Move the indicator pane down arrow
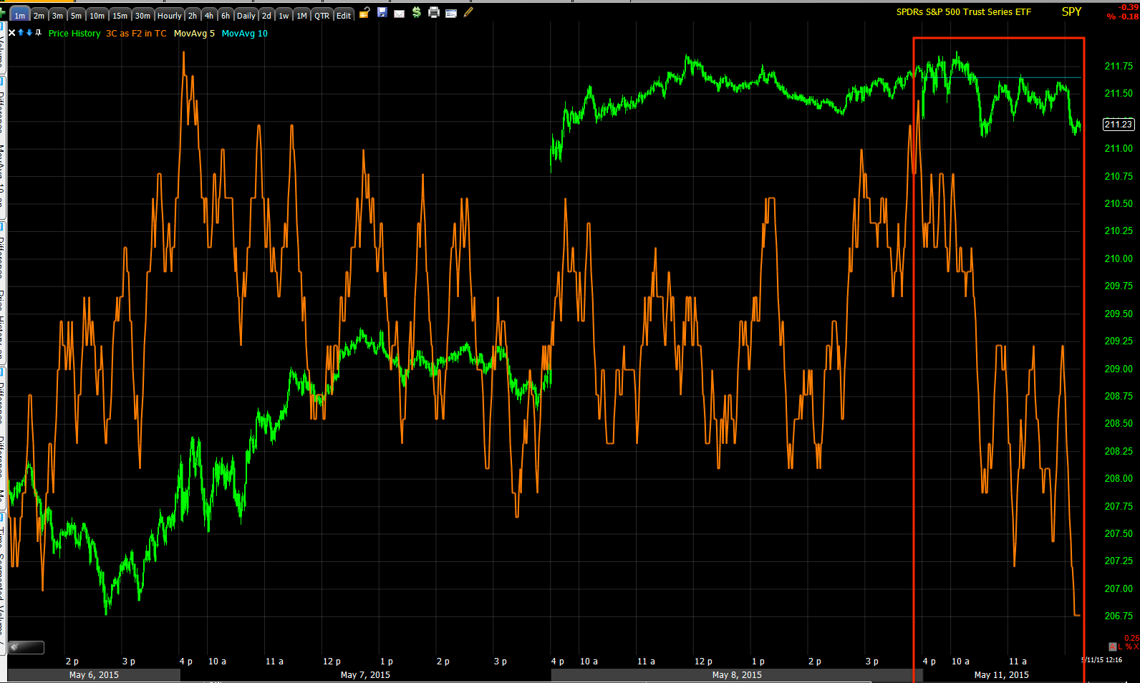The width and height of the screenshot is (1140, 683). click(29, 32)
